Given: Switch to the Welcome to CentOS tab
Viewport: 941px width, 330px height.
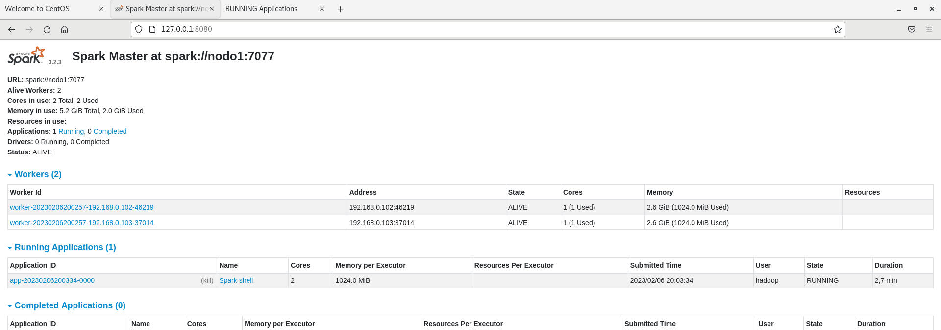Looking at the screenshot, I should pos(44,9).
